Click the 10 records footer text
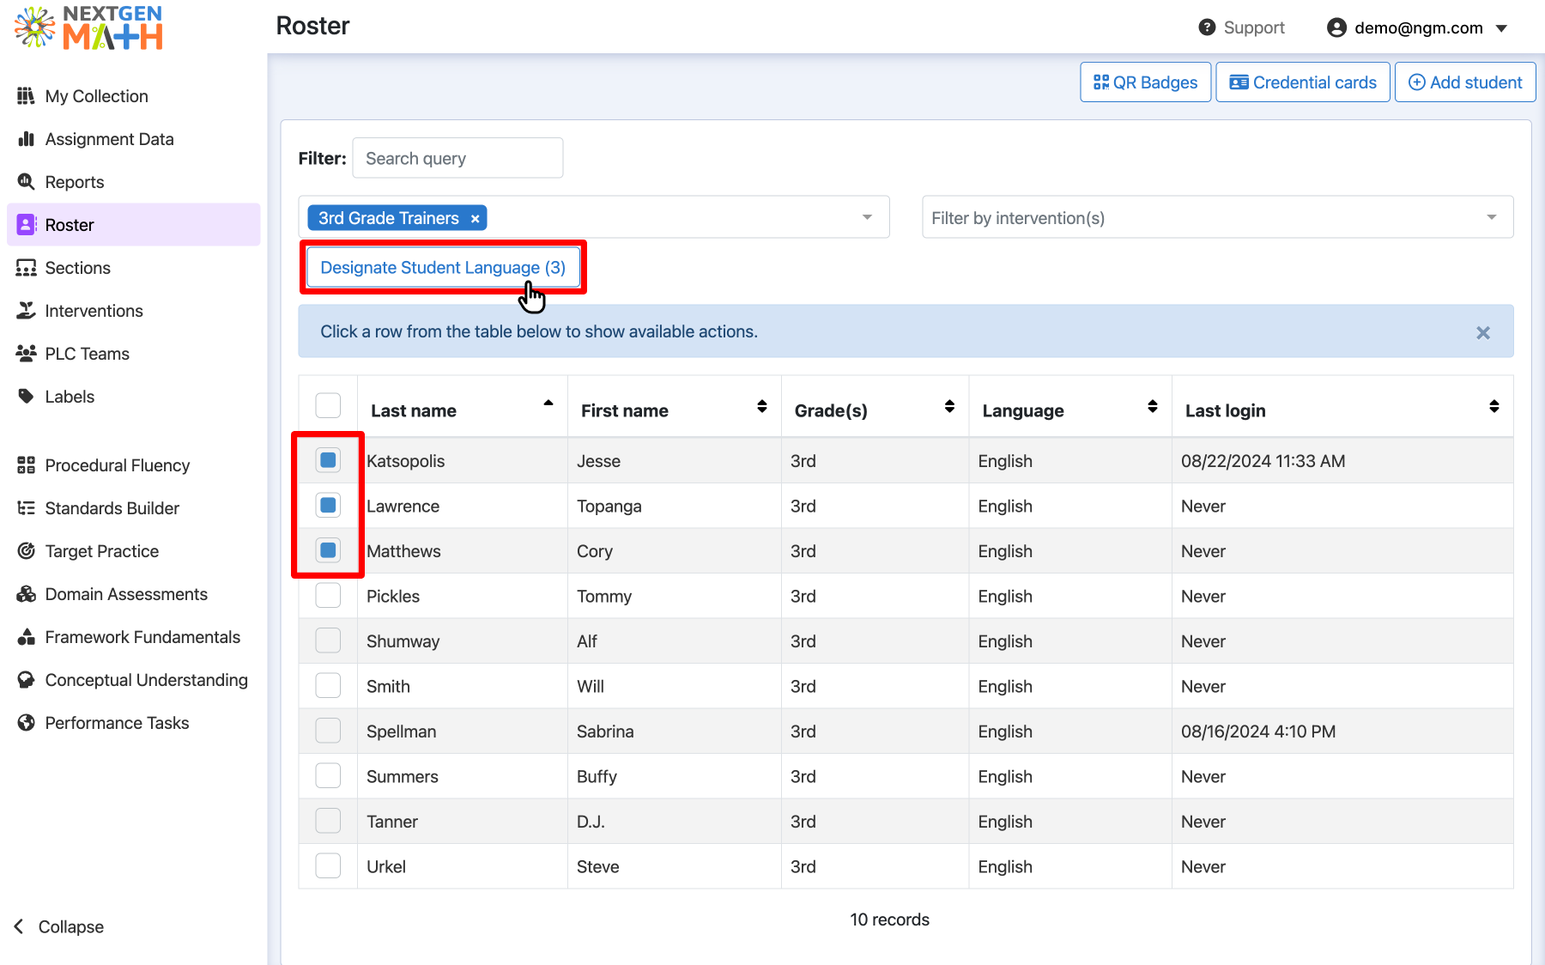The height and width of the screenshot is (965, 1545). (889, 919)
